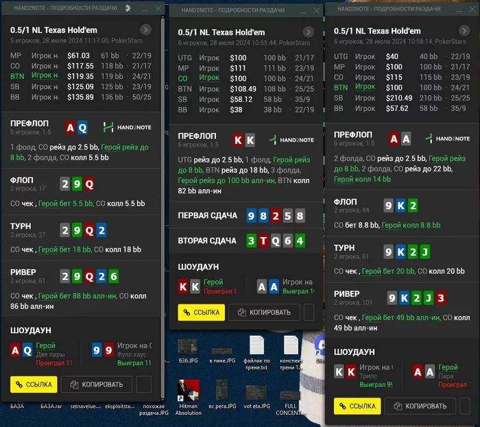Click the red 3 river card in the AA window
Screen dimensions: 480x427
tap(441, 298)
